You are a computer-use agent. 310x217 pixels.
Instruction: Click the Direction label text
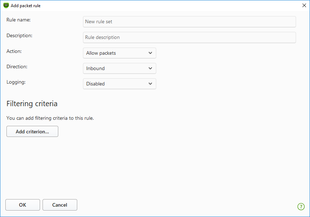[17, 66]
